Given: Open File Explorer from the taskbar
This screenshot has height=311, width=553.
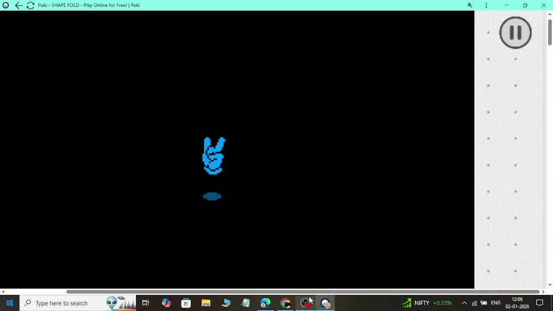Looking at the screenshot, I should pos(206,303).
